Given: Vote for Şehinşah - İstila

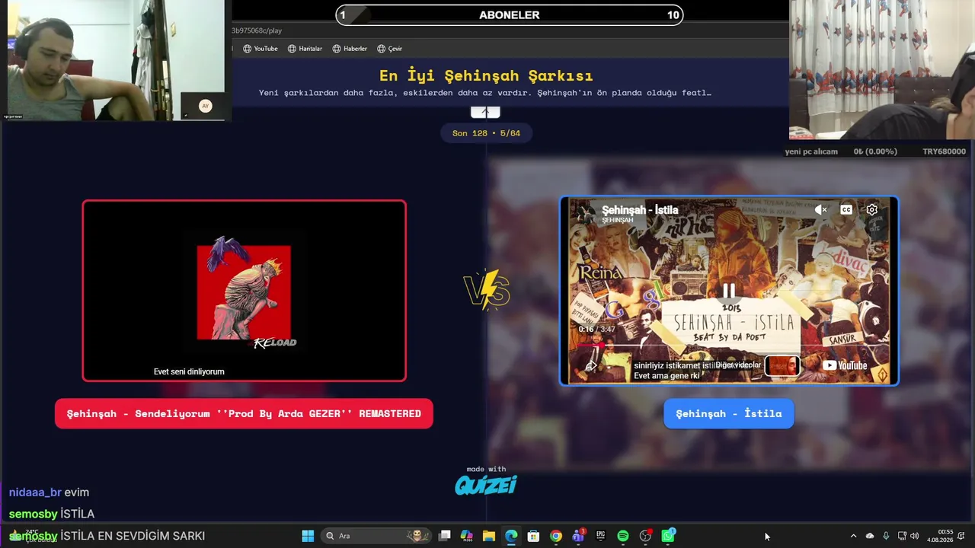Looking at the screenshot, I should pyautogui.click(x=729, y=413).
